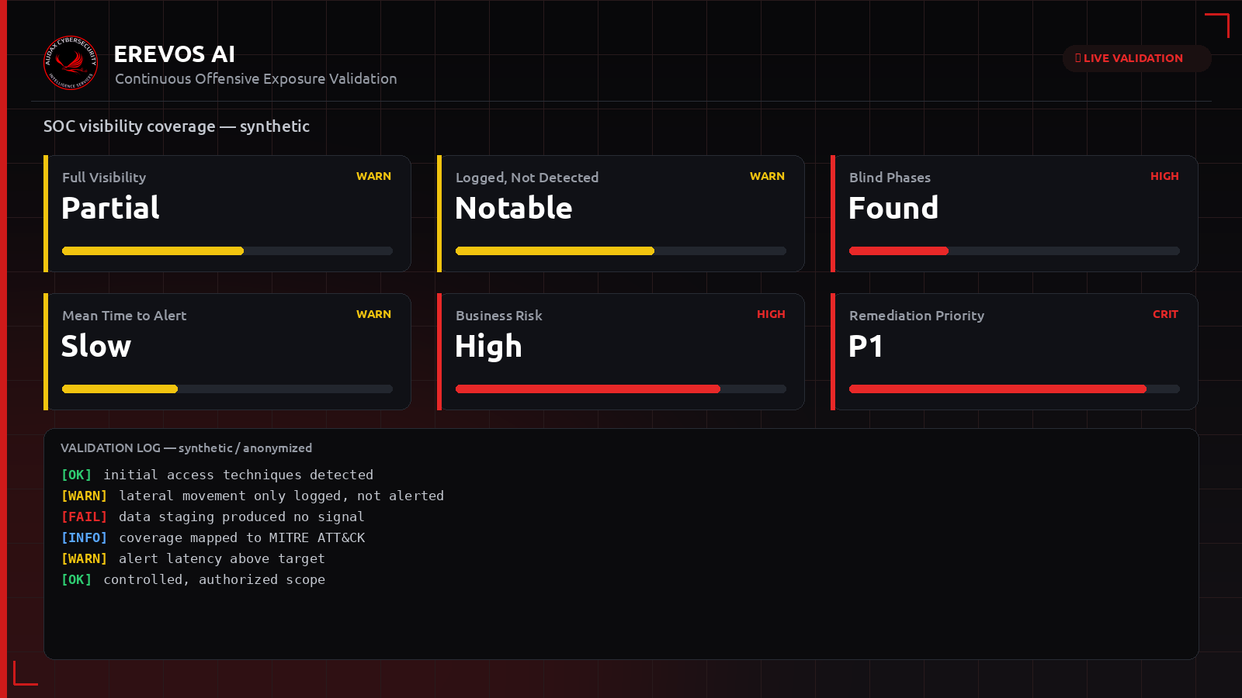
Task: Click the Remediation Priority progress bar
Action: click(x=1015, y=389)
